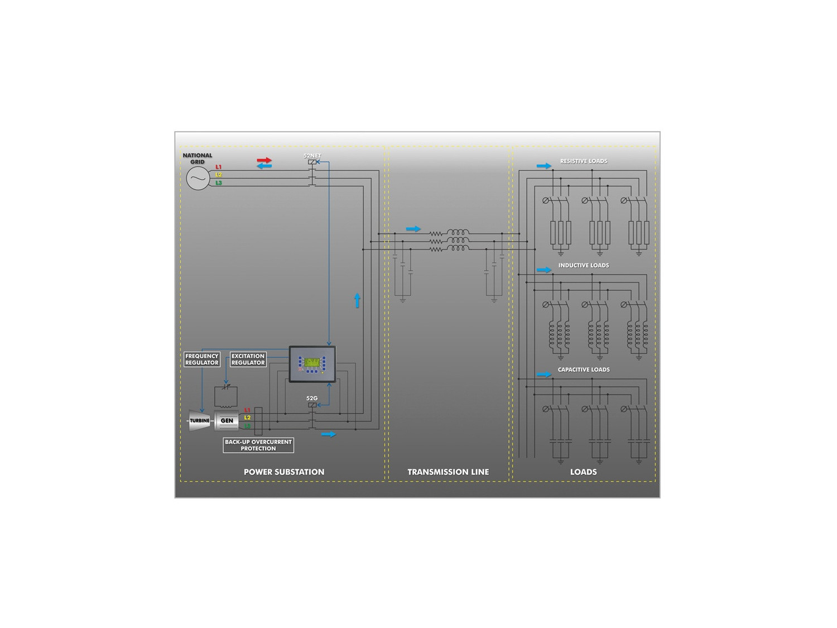Click the Turbine graphic
Viewport: 837px width, 628px height.
coord(200,421)
